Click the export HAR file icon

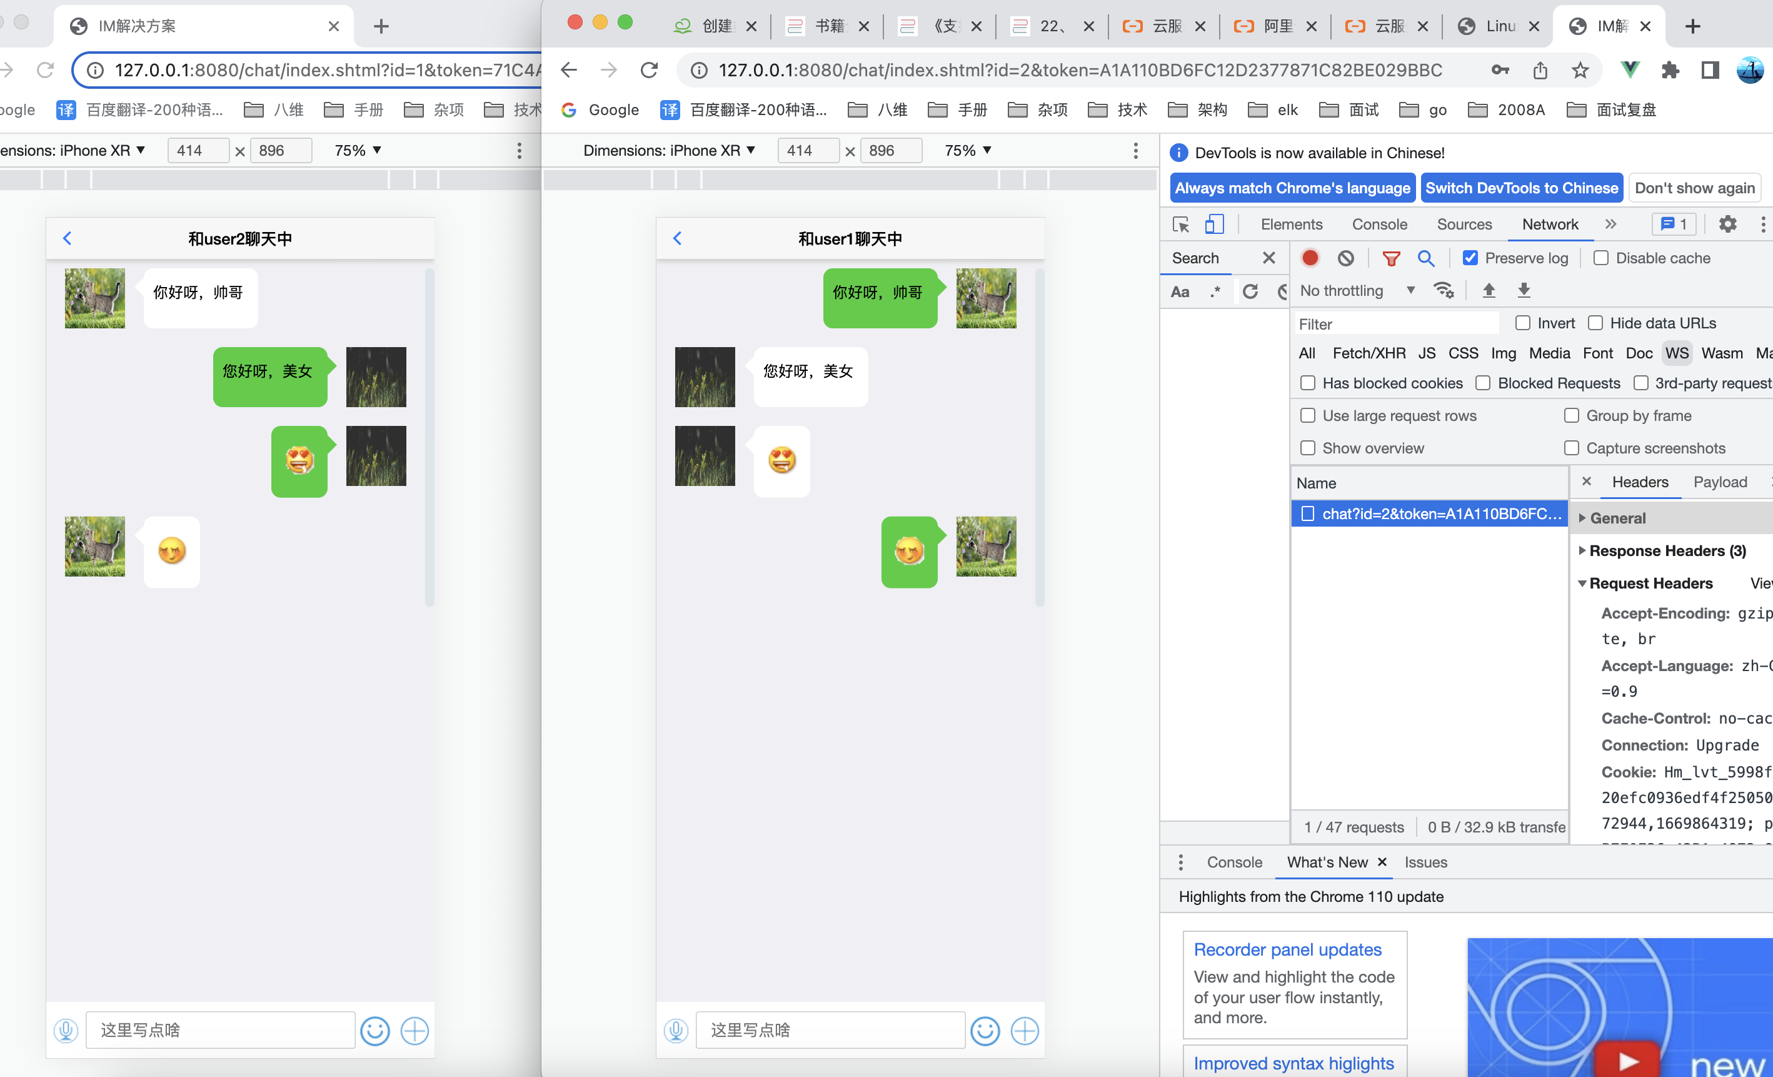tap(1525, 290)
